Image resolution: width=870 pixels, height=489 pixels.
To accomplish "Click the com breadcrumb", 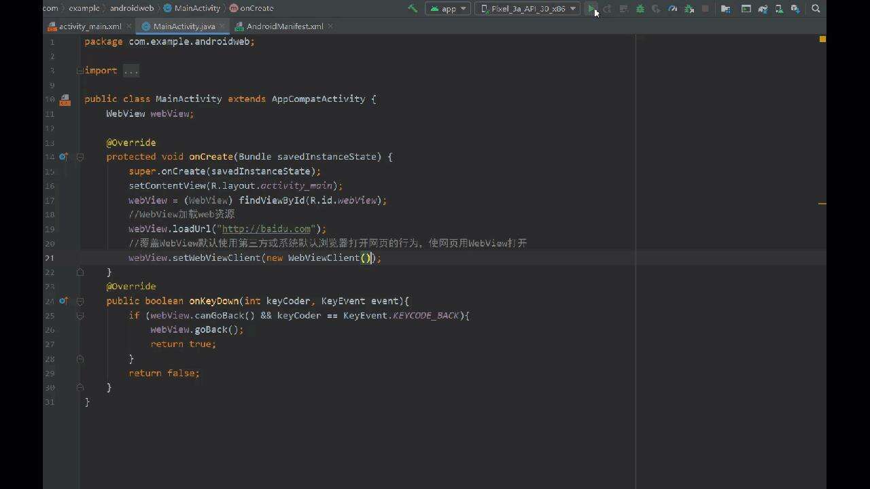I will click(x=50, y=8).
